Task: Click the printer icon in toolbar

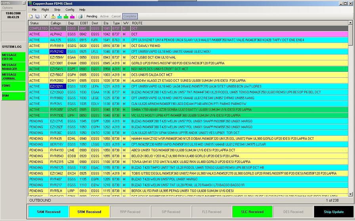Action: (x=80, y=17)
